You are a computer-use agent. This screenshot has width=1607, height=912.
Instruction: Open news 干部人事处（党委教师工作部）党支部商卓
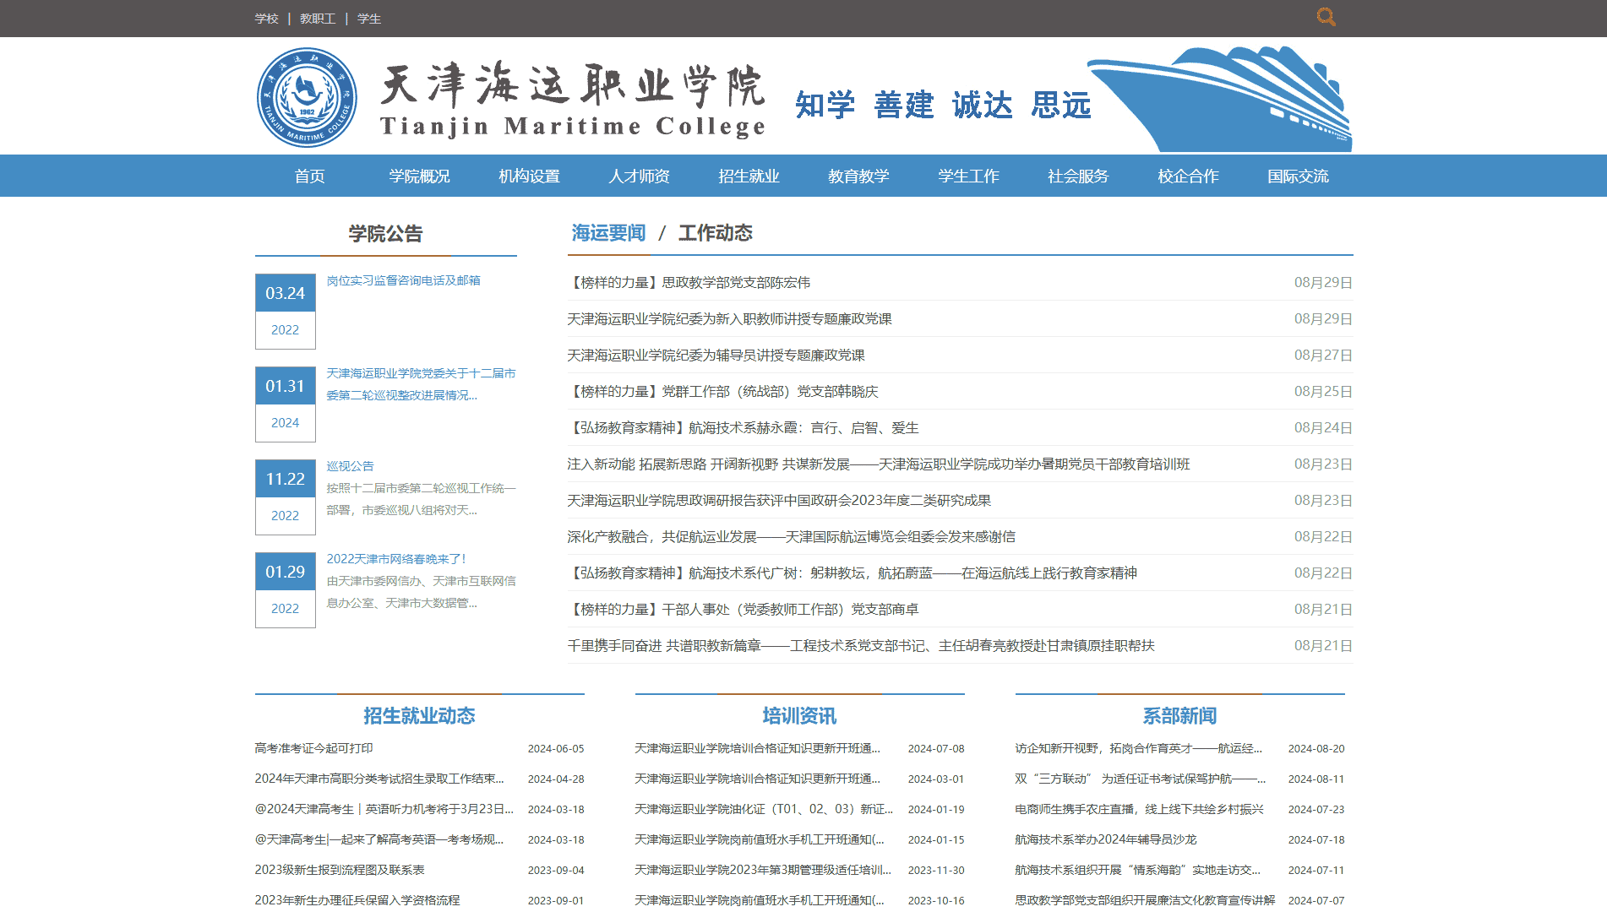(744, 609)
